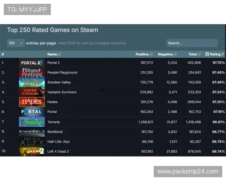Select the 1,318,498 total reviews cell
226x181 pixels.
[193, 122]
